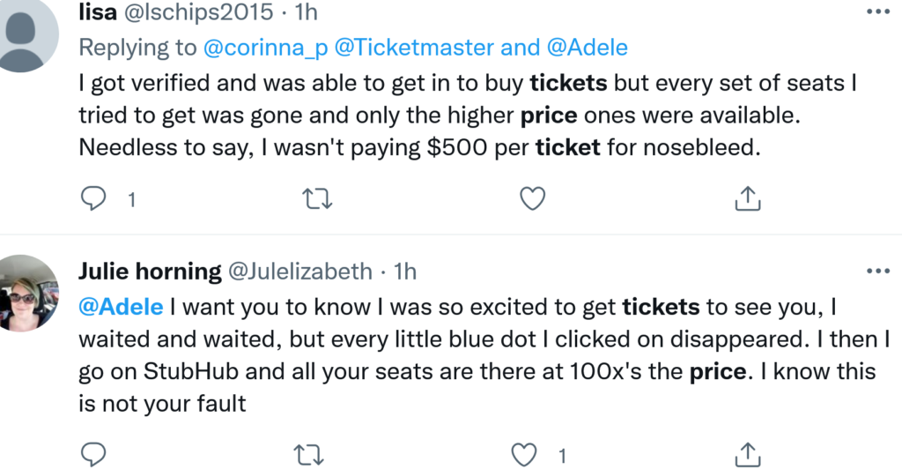Like lisa's tweet with the heart icon
This screenshot has width=902, height=469.
point(531,200)
